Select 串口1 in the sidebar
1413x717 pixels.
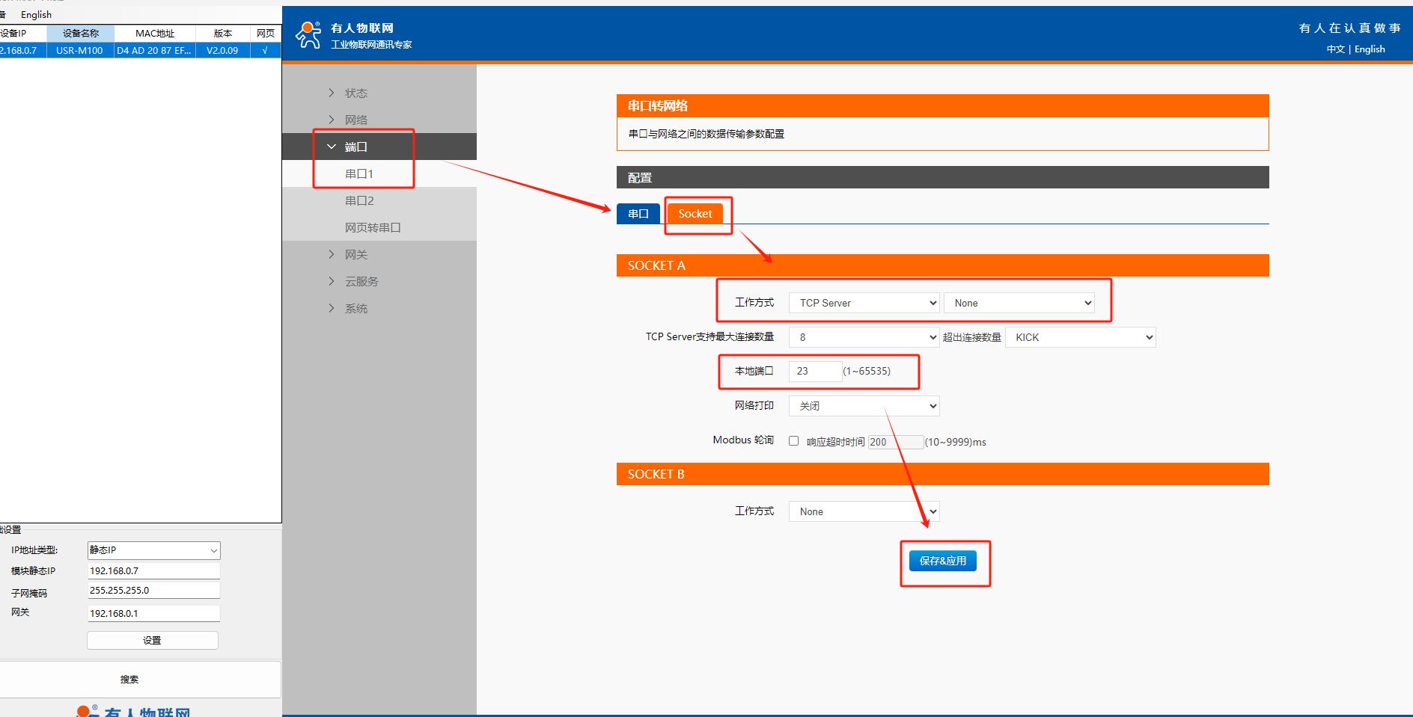(359, 173)
